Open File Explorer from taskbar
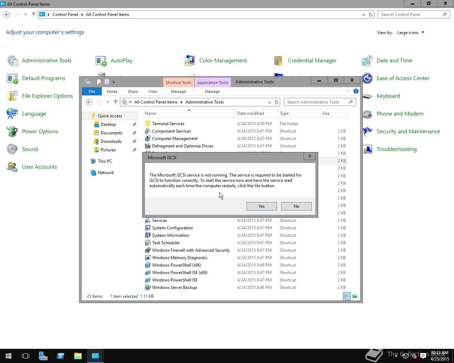The height and width of the screenshot is (363, 454). click(78, 356)
